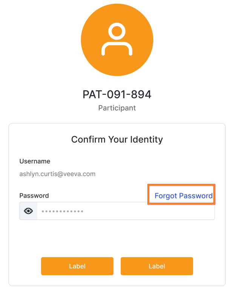Select the ashlyn.curtis@veeva.com username text
The image size is (232, 291).
tap(57, 174)
